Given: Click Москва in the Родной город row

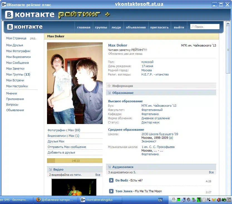Looking at the screenshot, I should 147,70.
